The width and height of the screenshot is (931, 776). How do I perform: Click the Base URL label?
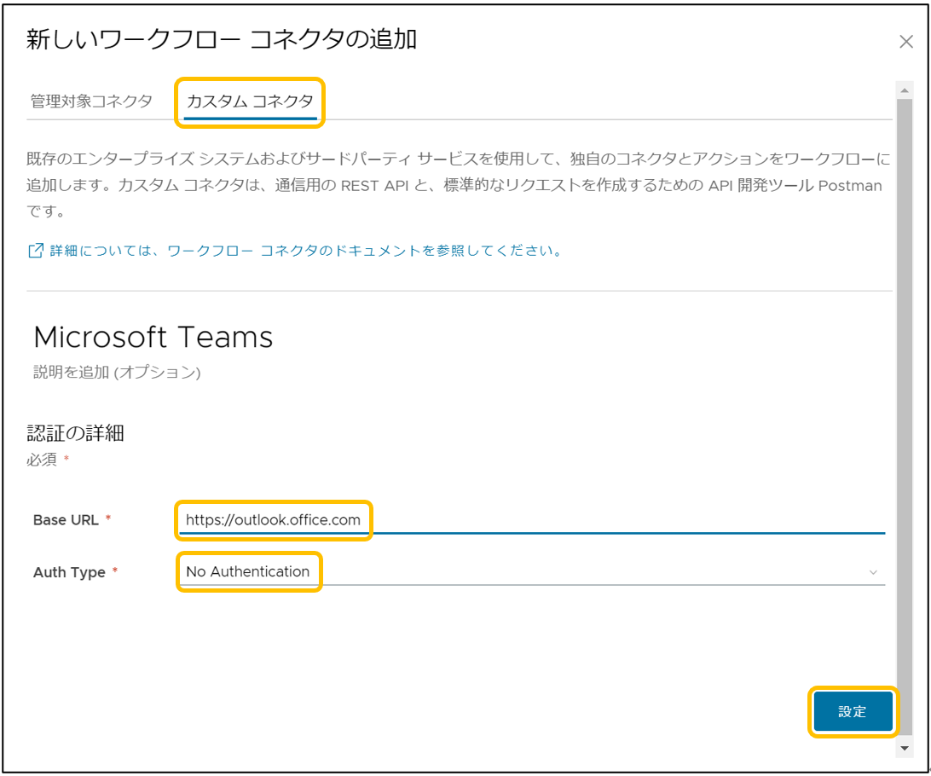[x=66, y=520]
